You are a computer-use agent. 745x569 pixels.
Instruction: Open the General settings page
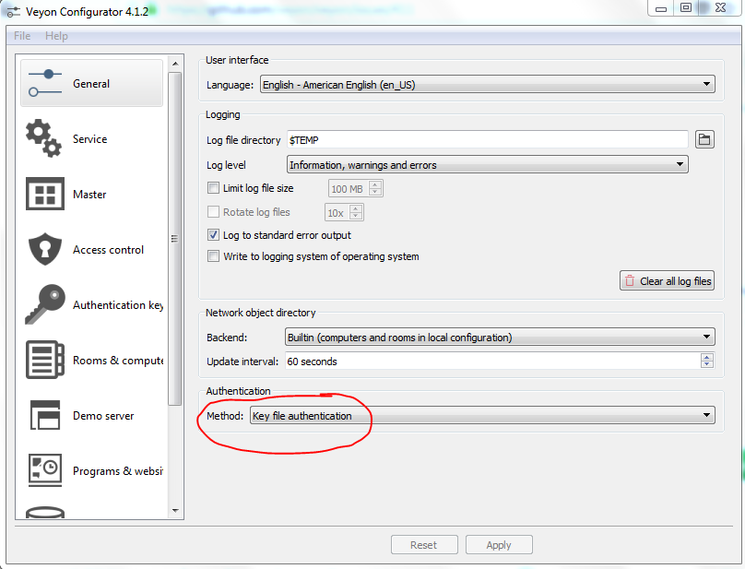89,81
